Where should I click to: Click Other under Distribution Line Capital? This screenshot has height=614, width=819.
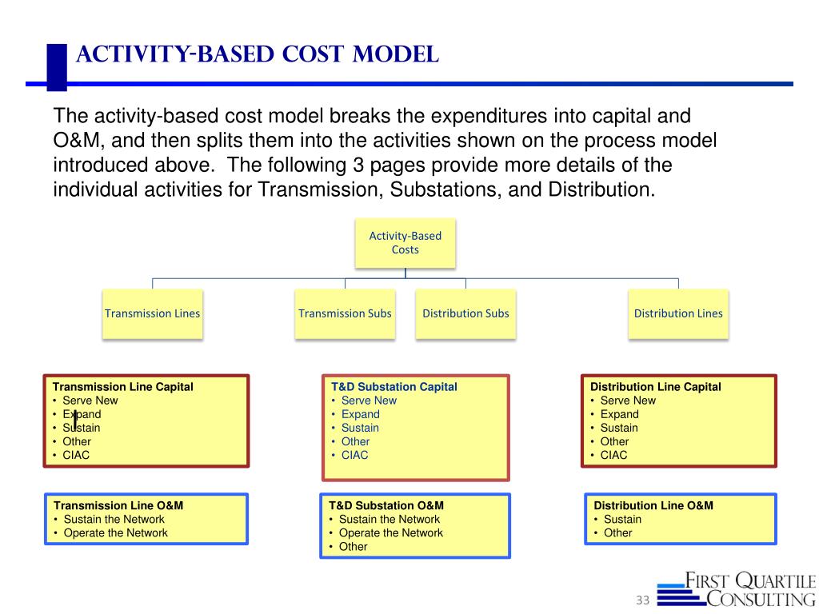[x=614, y=441]
